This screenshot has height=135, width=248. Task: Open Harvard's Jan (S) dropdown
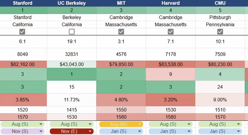(189, 131)
